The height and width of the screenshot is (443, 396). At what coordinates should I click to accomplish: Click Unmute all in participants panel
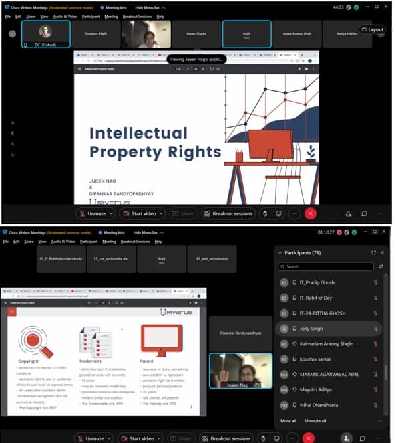click(x=315, y=420)
